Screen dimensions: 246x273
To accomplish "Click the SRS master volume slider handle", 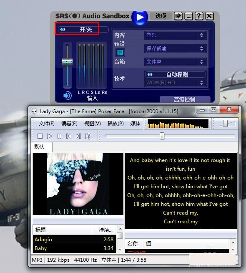I will (x=67, y=62).
